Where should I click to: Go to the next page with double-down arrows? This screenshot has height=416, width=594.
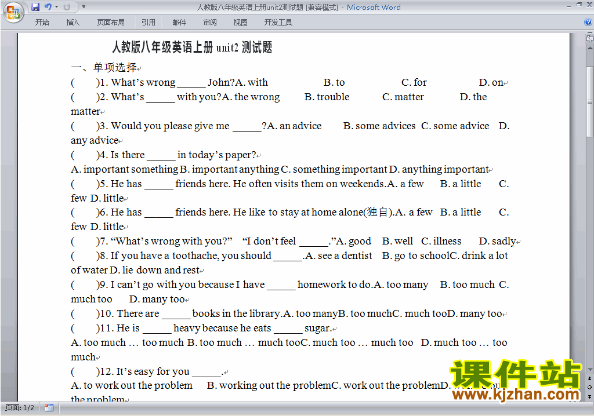tap(589, 396)
